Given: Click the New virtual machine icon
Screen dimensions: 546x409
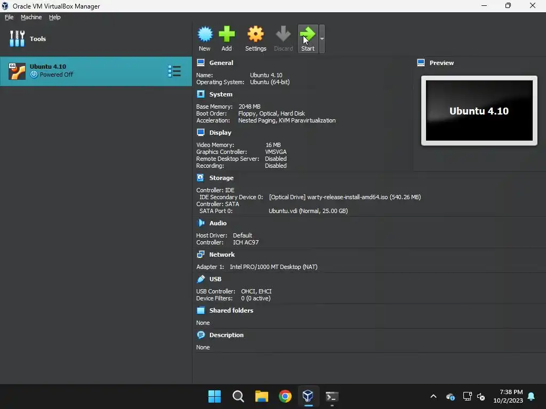Looking at the screenshot, I should point(205,34).
